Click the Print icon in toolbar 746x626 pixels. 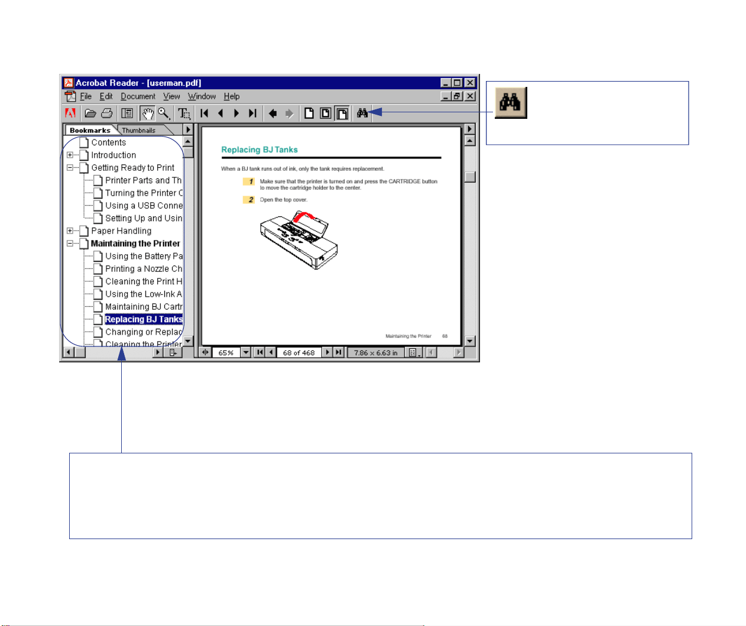(107, 113)
